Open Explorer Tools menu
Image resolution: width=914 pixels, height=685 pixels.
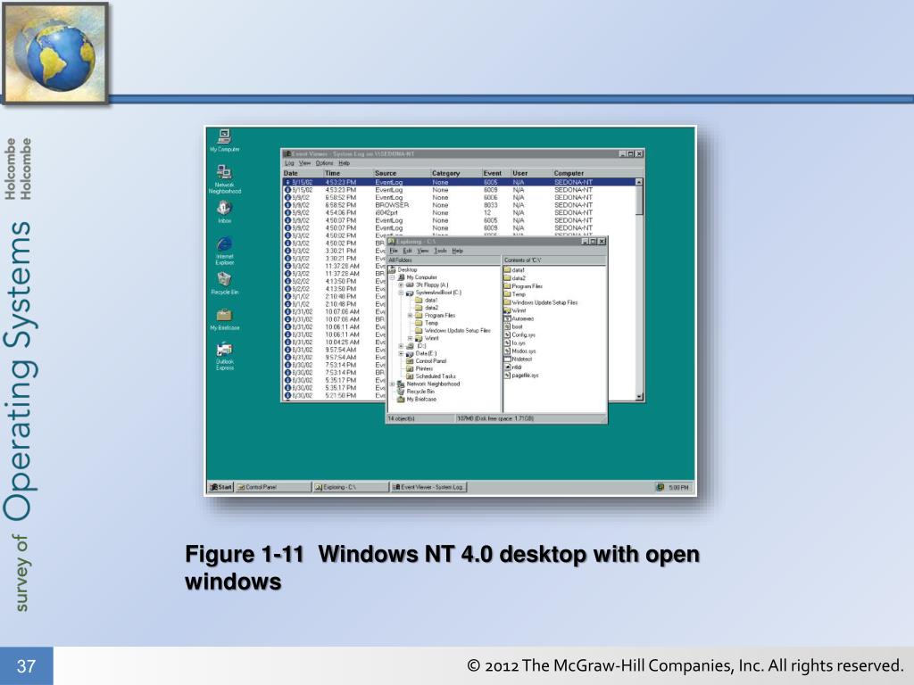[441, 251]
